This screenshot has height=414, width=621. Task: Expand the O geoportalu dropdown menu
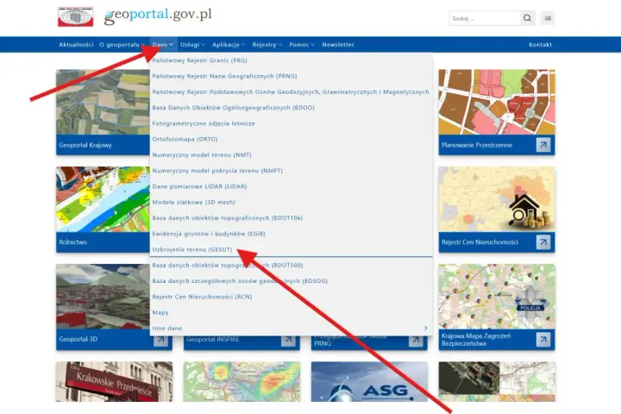[122, 45]
